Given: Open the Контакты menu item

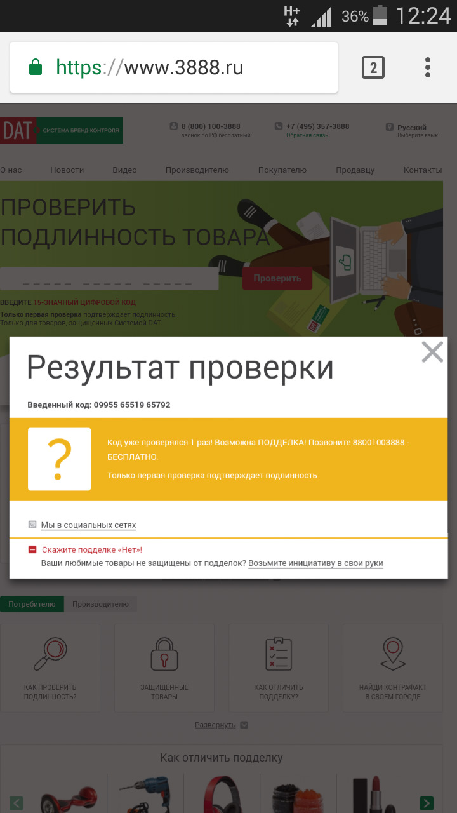Looking at the screenshot, I should coord(423,170).
